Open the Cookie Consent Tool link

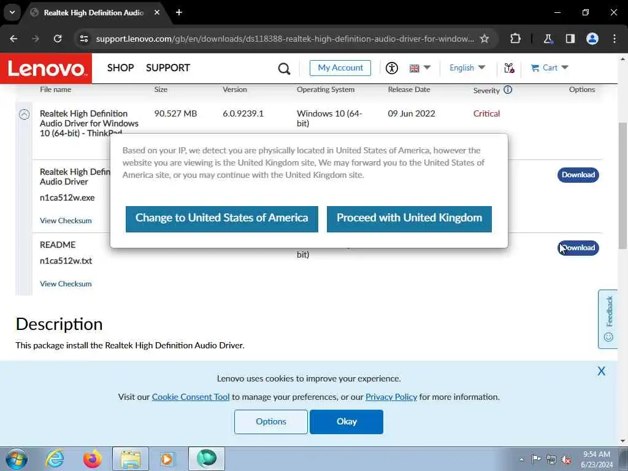191,397
